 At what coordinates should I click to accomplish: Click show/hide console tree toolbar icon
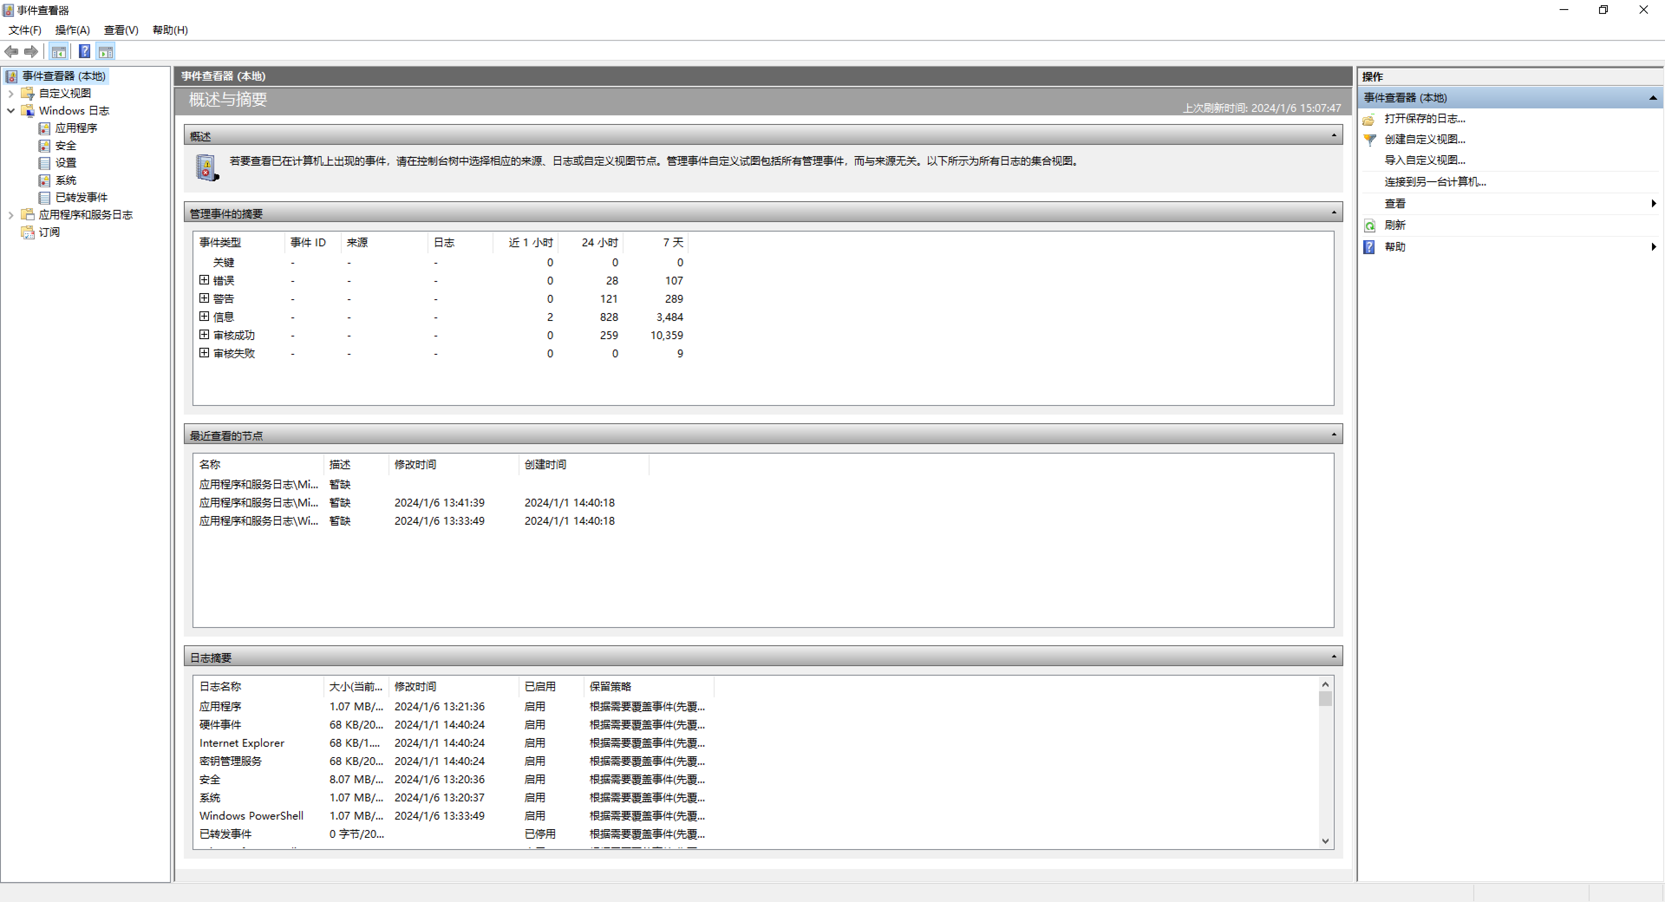(59, 52)
